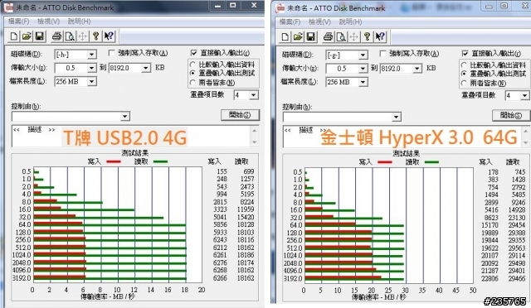The width and height of the screenshot is (531, 308).
Task: Select 比較輸入/輸出資料 radio in right window
Action: click(464, 65)
